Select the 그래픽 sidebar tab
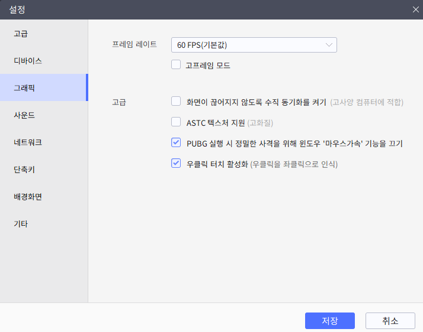Image resolution: width=423 pixels, height=332 pixels. [44, 87]
